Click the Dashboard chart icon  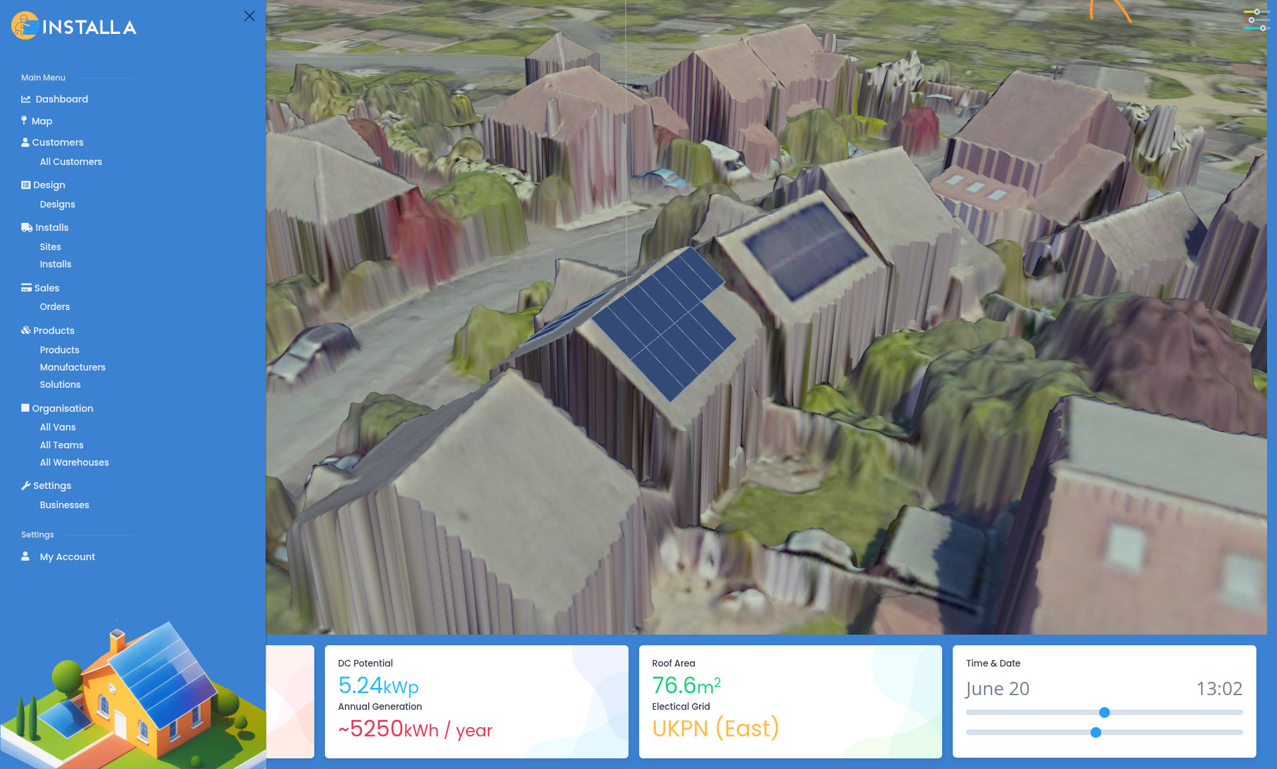pyautogui.click(x=26, y=99)
